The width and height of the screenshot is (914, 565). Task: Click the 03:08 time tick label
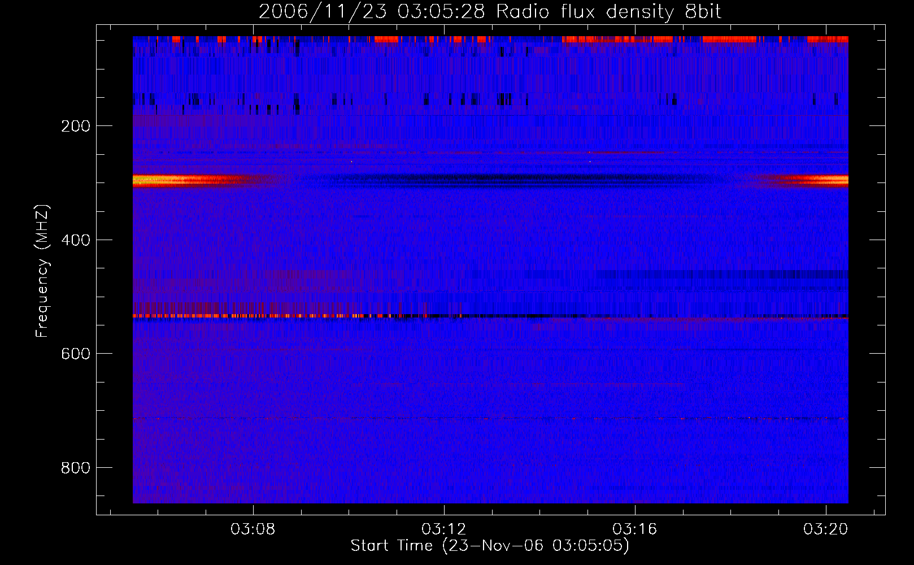pos(253,529)
